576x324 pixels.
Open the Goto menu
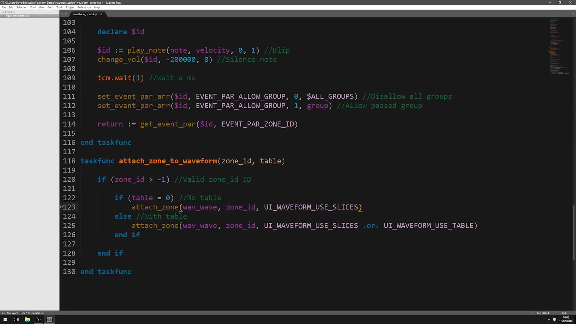coord(50,7)
